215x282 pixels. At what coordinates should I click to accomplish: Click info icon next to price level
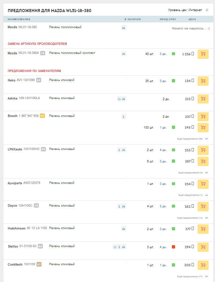point(207,10)
